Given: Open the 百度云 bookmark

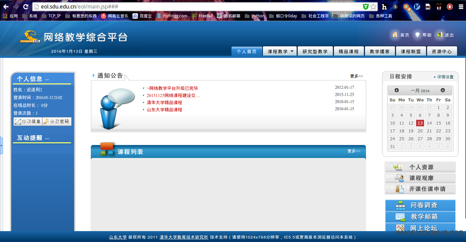Looking at the screenshot, I should [x=142, y=16].
